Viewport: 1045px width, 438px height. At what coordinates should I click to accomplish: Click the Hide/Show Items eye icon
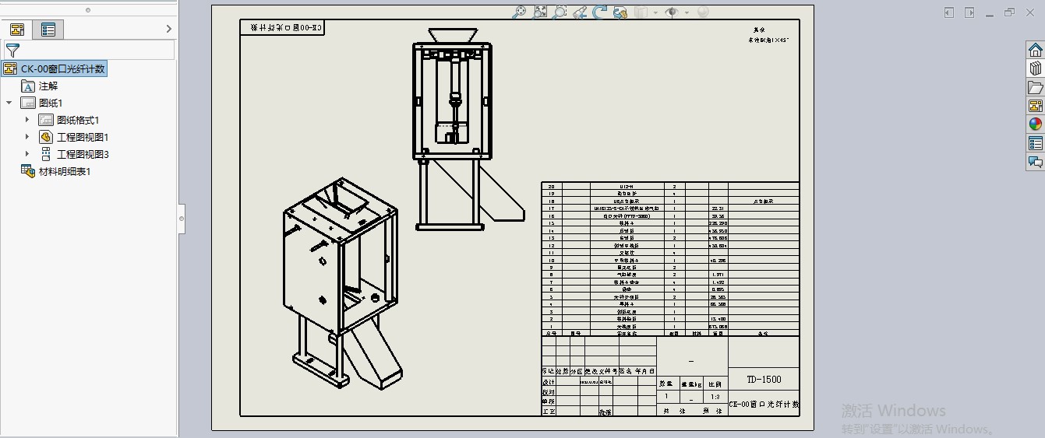(672, 12)
